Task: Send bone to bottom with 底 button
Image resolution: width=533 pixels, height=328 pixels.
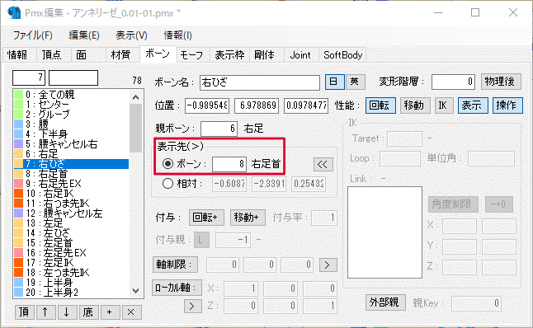Action: 88,312
